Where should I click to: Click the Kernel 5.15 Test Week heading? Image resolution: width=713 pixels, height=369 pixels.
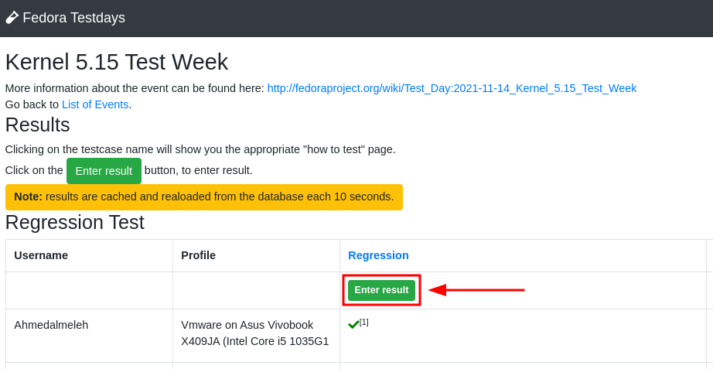[117, 62]
